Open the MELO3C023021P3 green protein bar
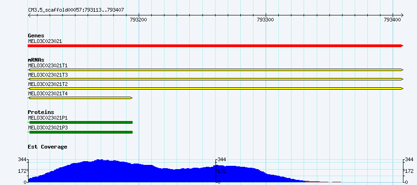 point(80,132)
